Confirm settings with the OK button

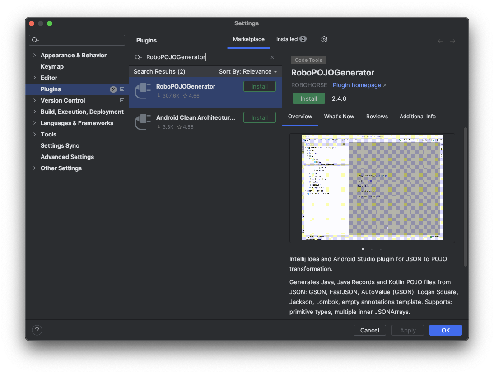point(446,330)
